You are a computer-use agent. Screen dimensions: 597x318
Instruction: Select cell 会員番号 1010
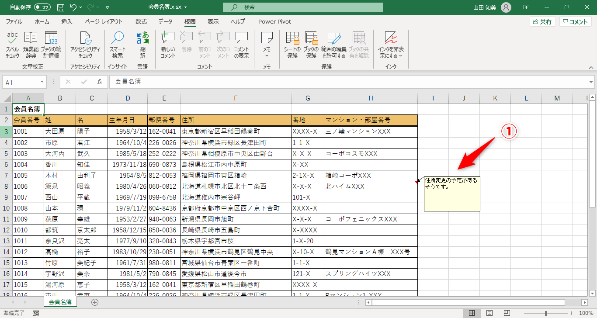28,230
